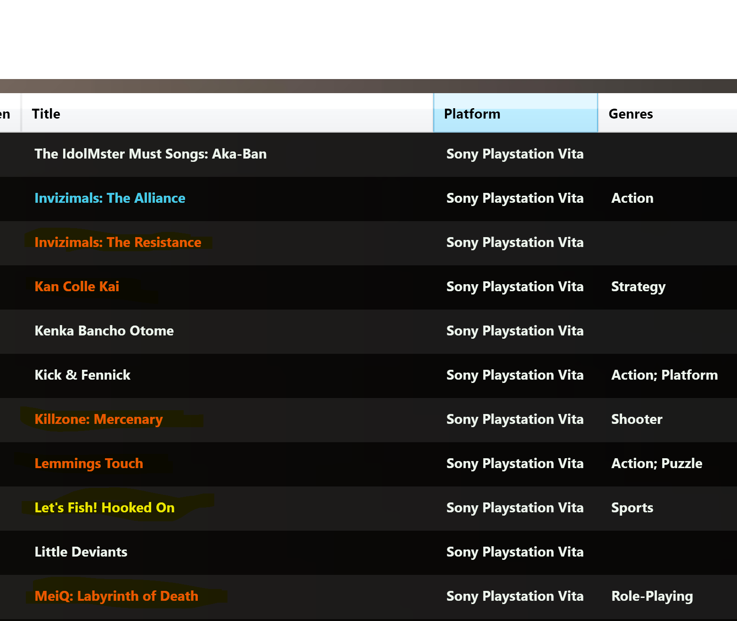Sort by the Title column header
The height and width of the screenshot is (621, 737).
click(227, 113)
